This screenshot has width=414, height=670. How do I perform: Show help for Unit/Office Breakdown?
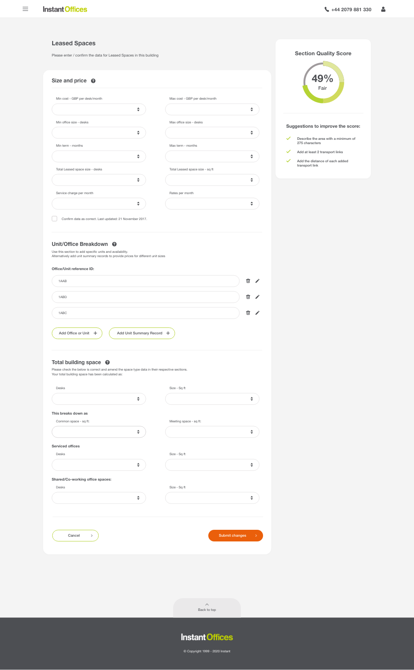[x=114, y=244]
